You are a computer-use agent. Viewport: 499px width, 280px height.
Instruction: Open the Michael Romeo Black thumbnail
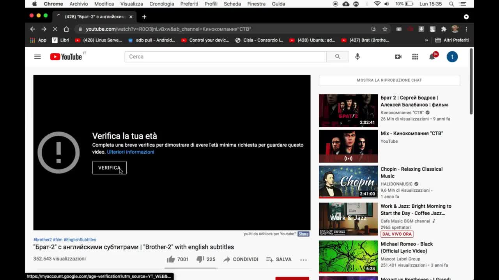(348, 257)
